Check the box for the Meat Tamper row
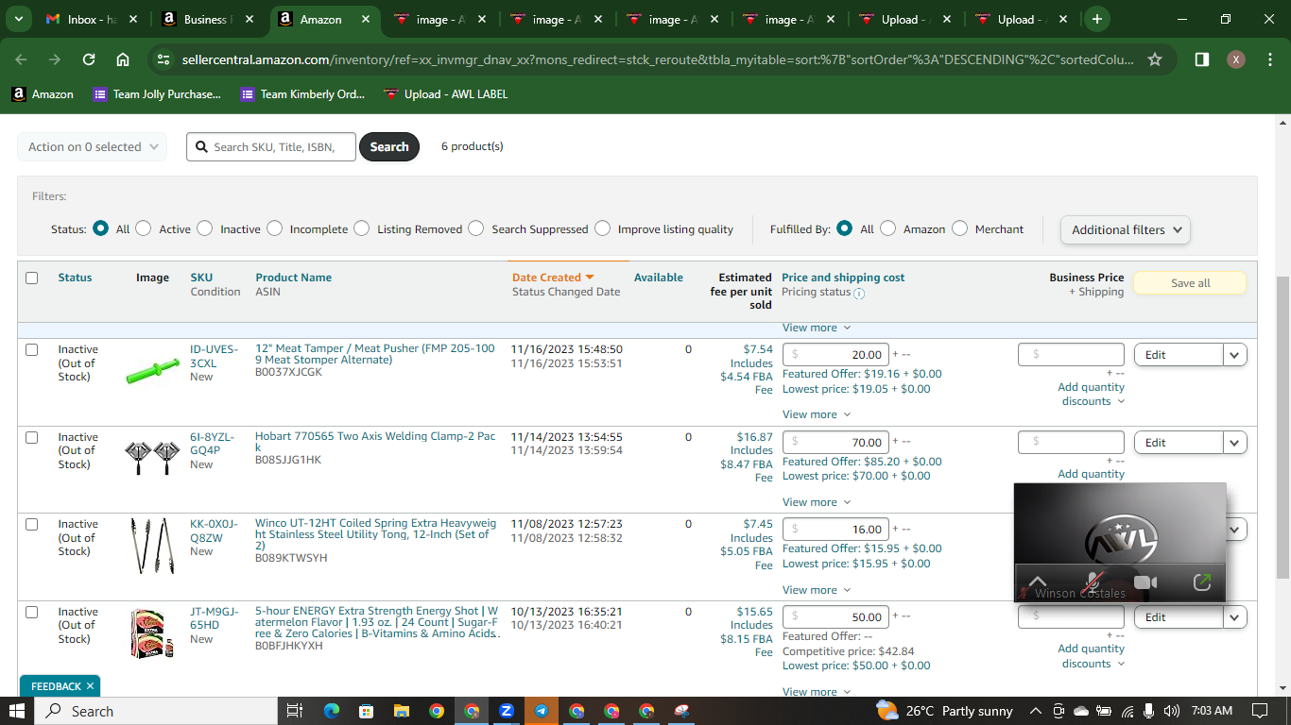 click(32, 349)
